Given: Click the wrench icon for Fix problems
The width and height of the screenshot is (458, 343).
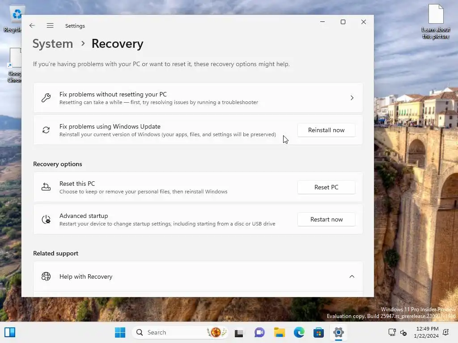Looking at the screenshot, I should [x=46, y=98].
